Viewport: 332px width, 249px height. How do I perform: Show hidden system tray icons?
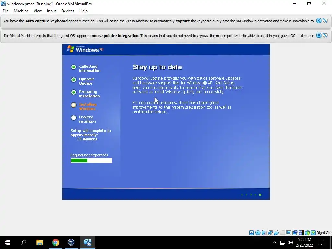point(274,243)
